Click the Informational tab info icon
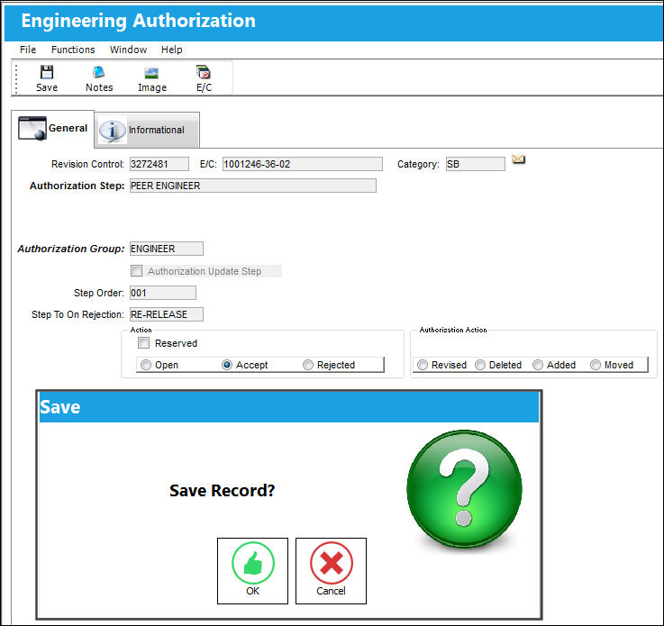This screenshot has height=626, width=664. [113, 131]
